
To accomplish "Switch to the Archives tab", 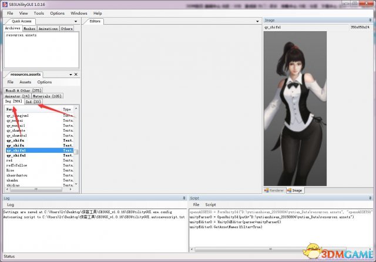I will [12, 28].
